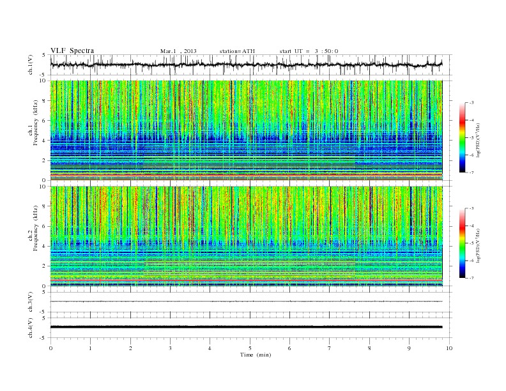Image resolution: width=506 pixels, height=391 pixels.
Task: Click the "10" label on the time axis
Action: pyautogui.click(x=449, y=348)
